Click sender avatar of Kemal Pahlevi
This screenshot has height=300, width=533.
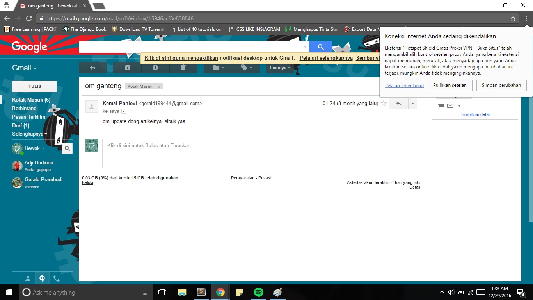coord(92,107)
